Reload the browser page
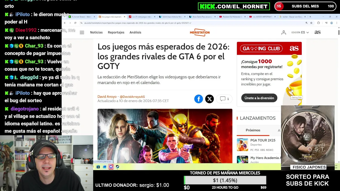Image resolution: width=340 pixels, height=191 pixels. pyautogui.click(x=75, y=23)
